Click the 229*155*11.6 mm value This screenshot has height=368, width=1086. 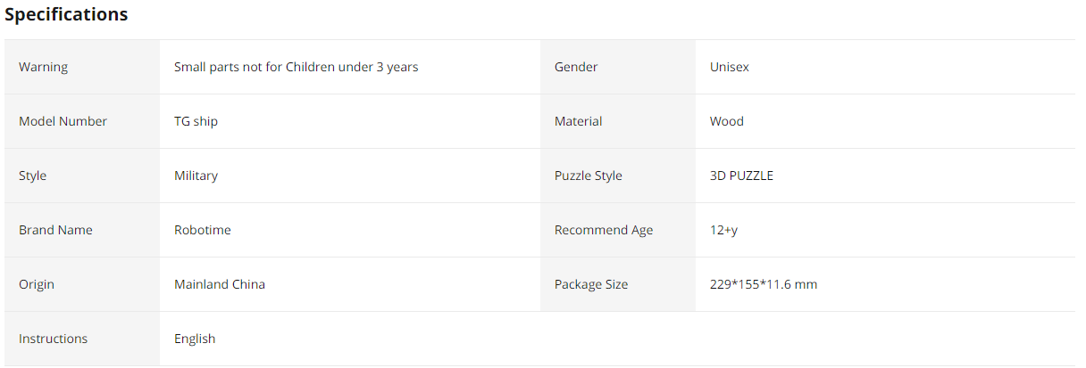(x=764, y=284)
